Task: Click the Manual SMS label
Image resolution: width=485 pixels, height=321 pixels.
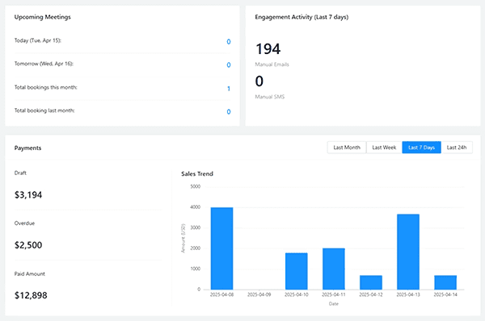Action: [x=270, y=97]
